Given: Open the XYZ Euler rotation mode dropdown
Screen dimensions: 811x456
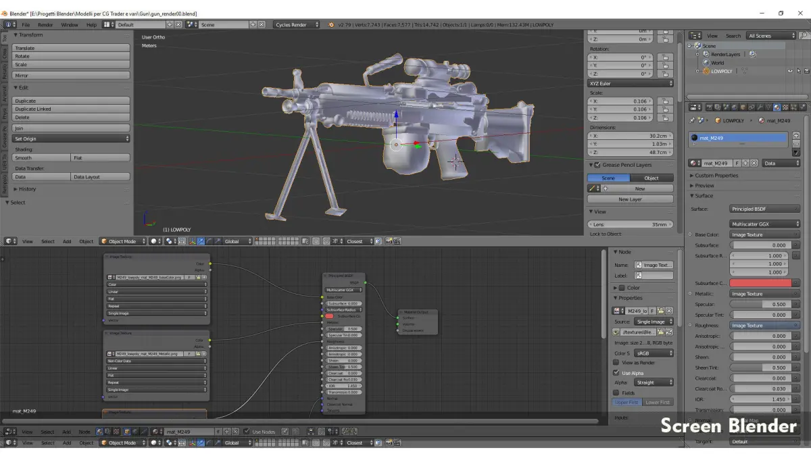Looking at the screenshot, I should coord(631,83).
